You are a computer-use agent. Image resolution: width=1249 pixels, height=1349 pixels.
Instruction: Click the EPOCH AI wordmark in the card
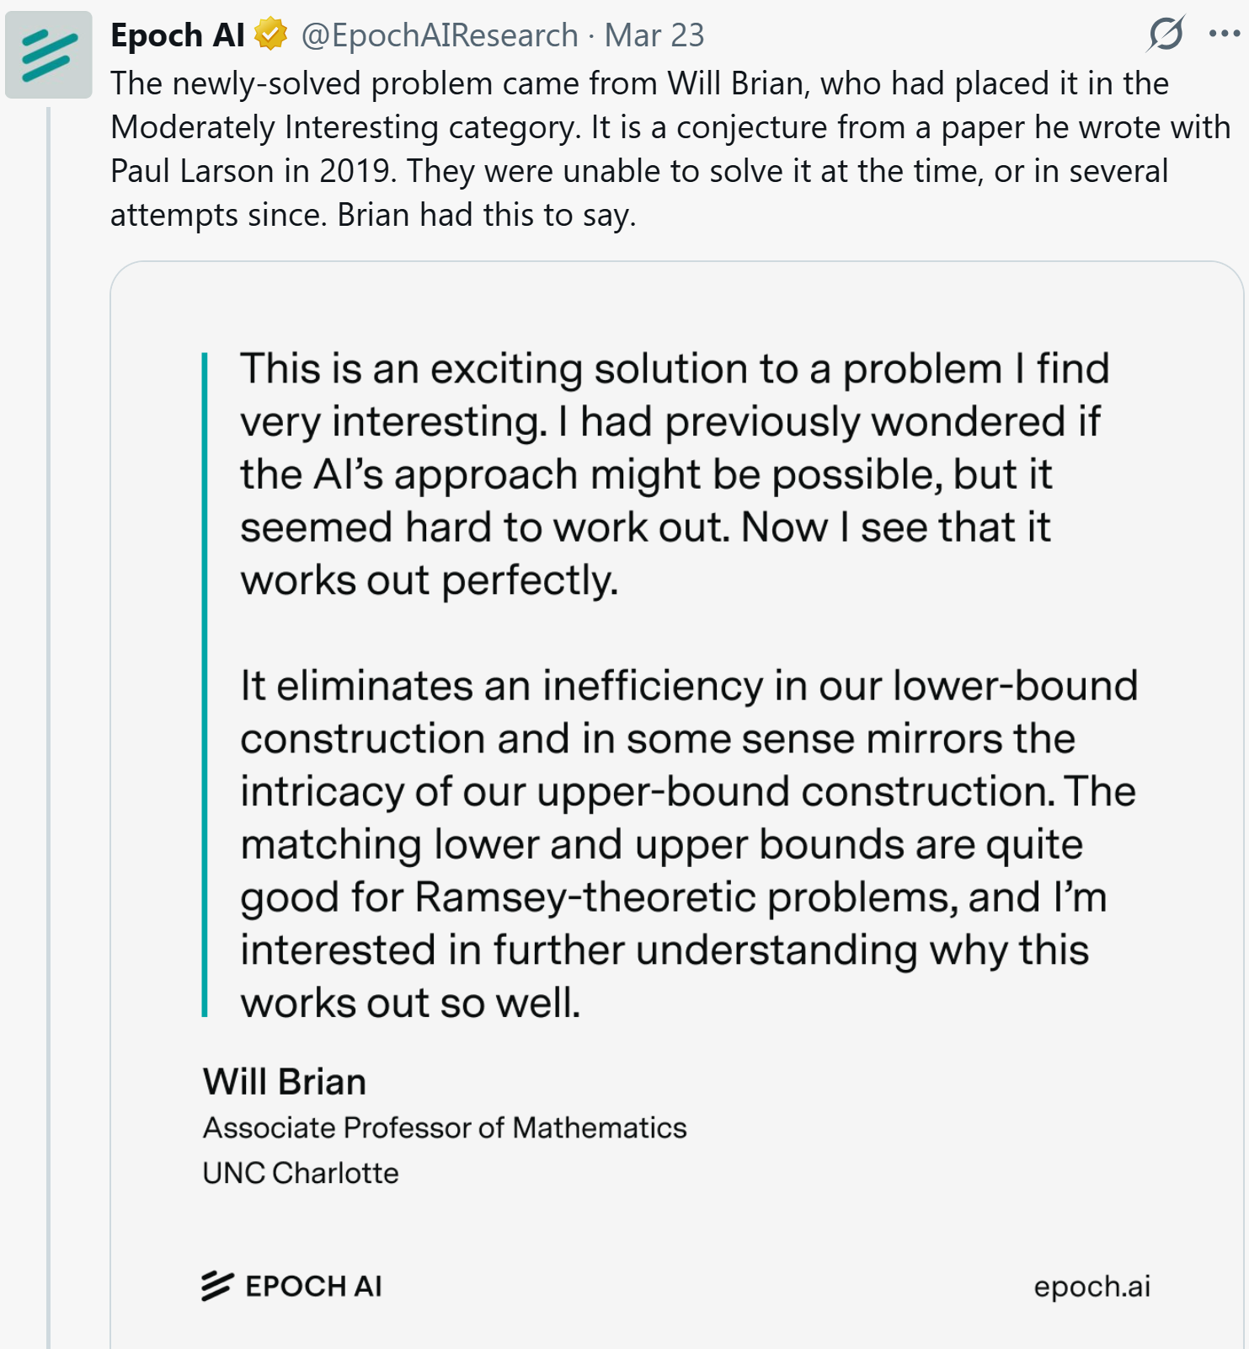pyautogui.click(x=313, y=1287)
